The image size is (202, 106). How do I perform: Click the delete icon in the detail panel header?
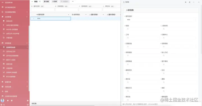189,2
